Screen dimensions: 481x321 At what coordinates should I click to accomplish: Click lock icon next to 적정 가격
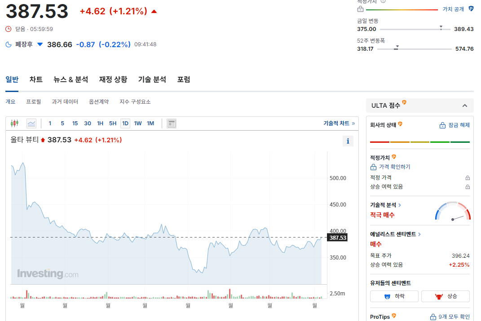pos(468,177)
